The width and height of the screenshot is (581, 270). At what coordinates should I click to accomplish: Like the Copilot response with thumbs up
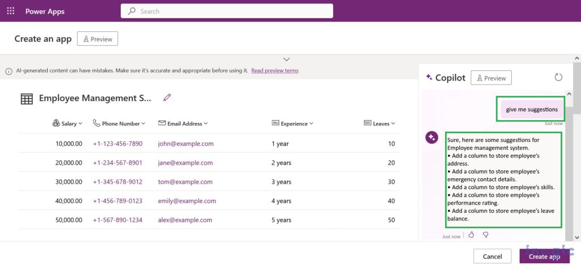(471, 234)
